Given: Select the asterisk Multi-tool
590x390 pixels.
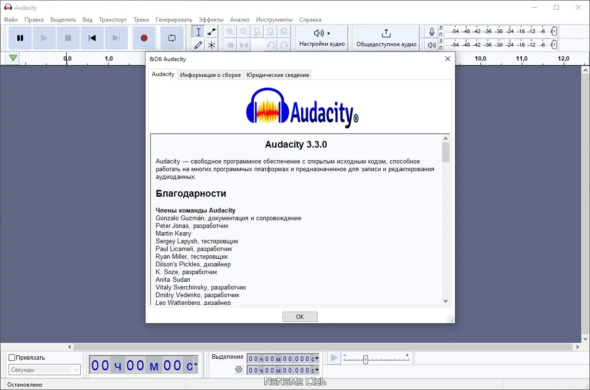Looking at the screenshot, I should click(x=211, y=45).
